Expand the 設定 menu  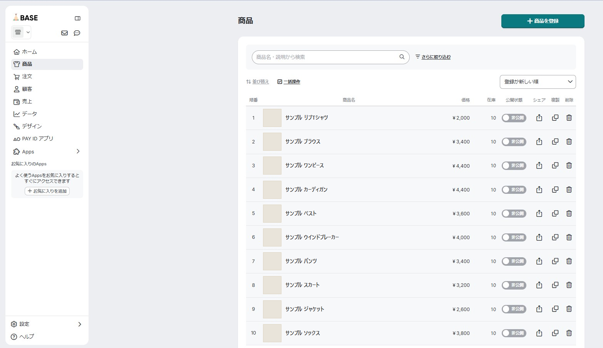click(47, 324)
